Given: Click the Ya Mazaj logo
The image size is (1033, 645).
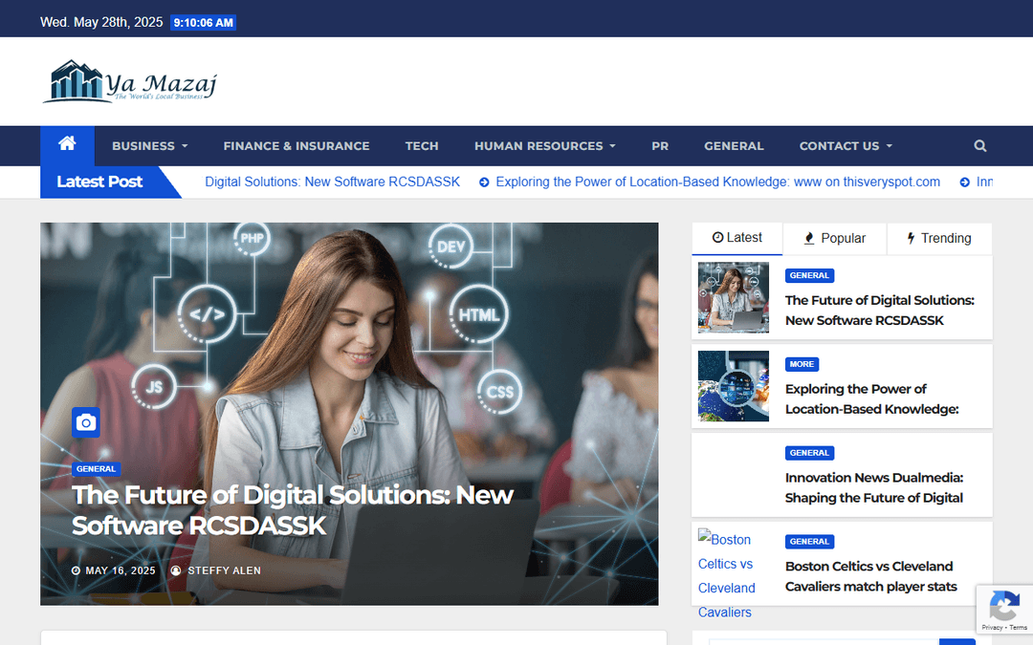Looking at the screenshot, I should (x=130, y=81).
